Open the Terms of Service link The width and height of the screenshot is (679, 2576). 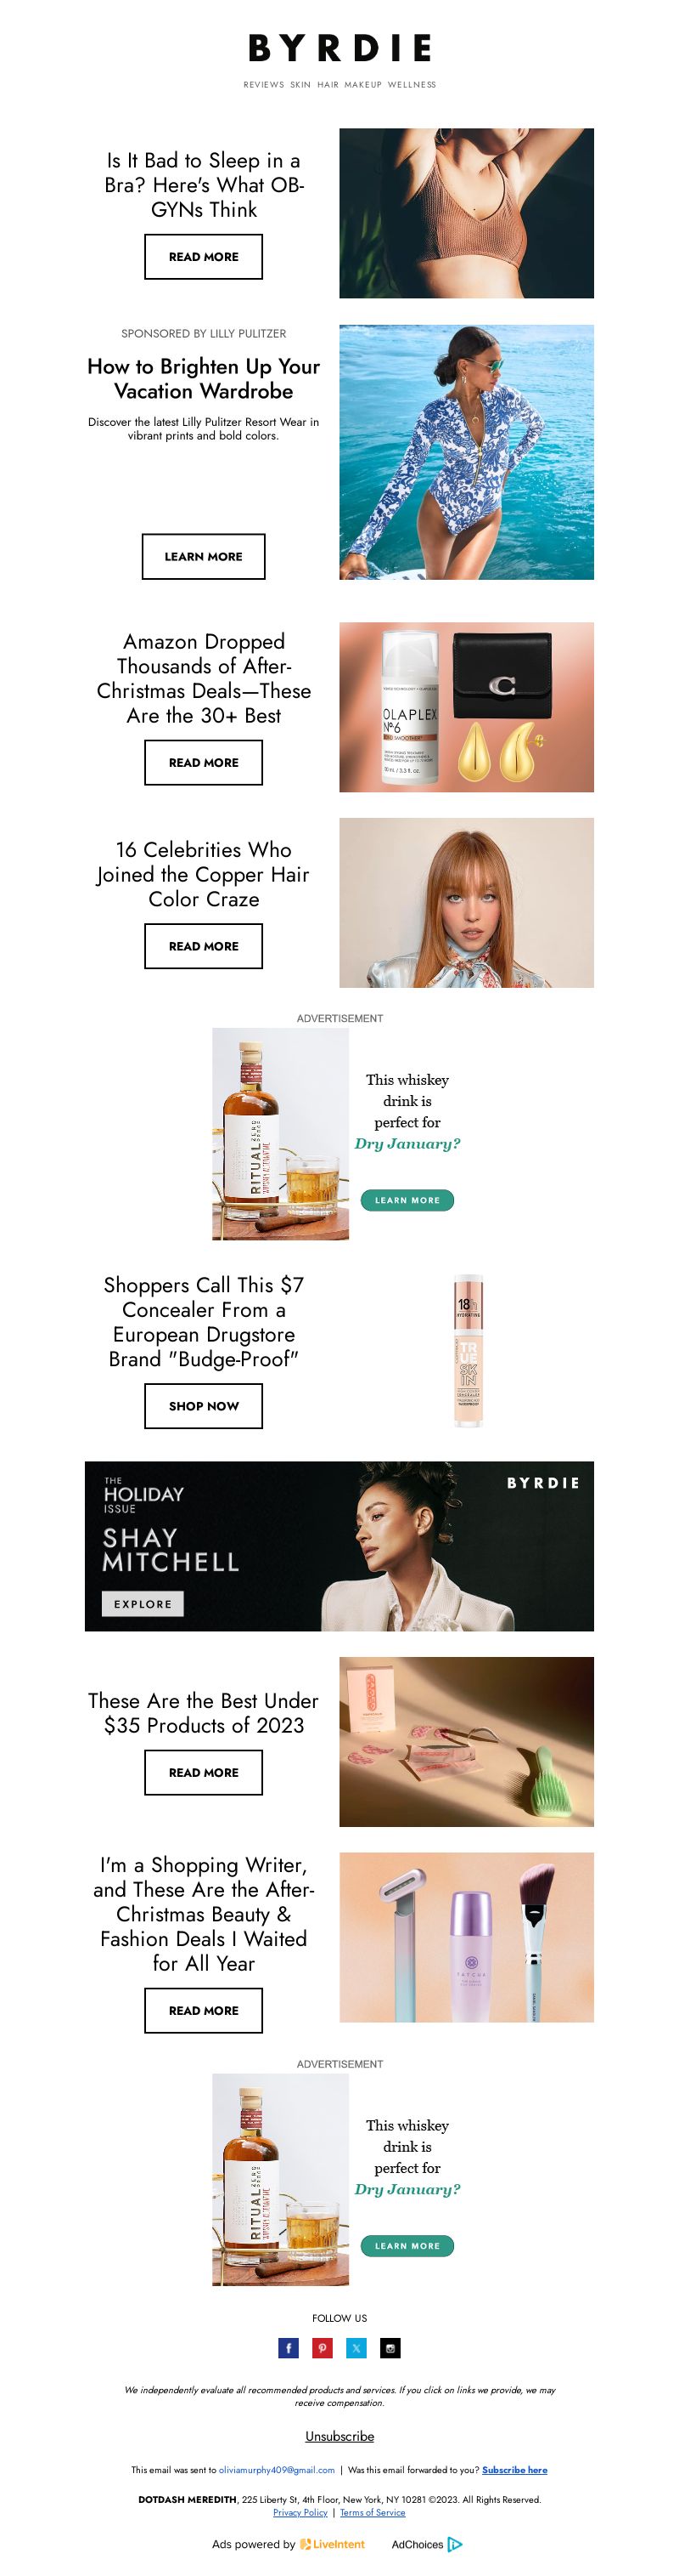pyautogui.click(x=373, y=2512)
